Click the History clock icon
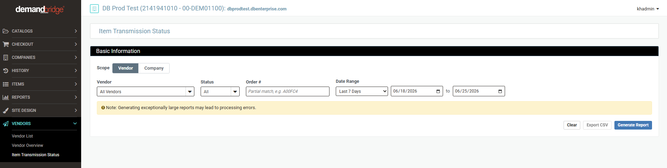 tap(6, 71)
